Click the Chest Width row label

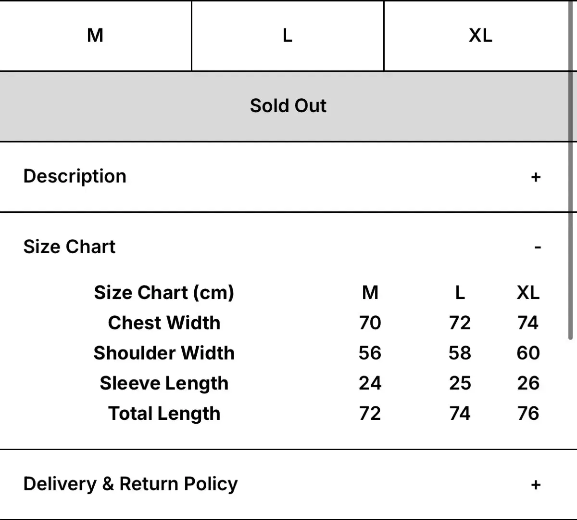(x=164, y=323)
